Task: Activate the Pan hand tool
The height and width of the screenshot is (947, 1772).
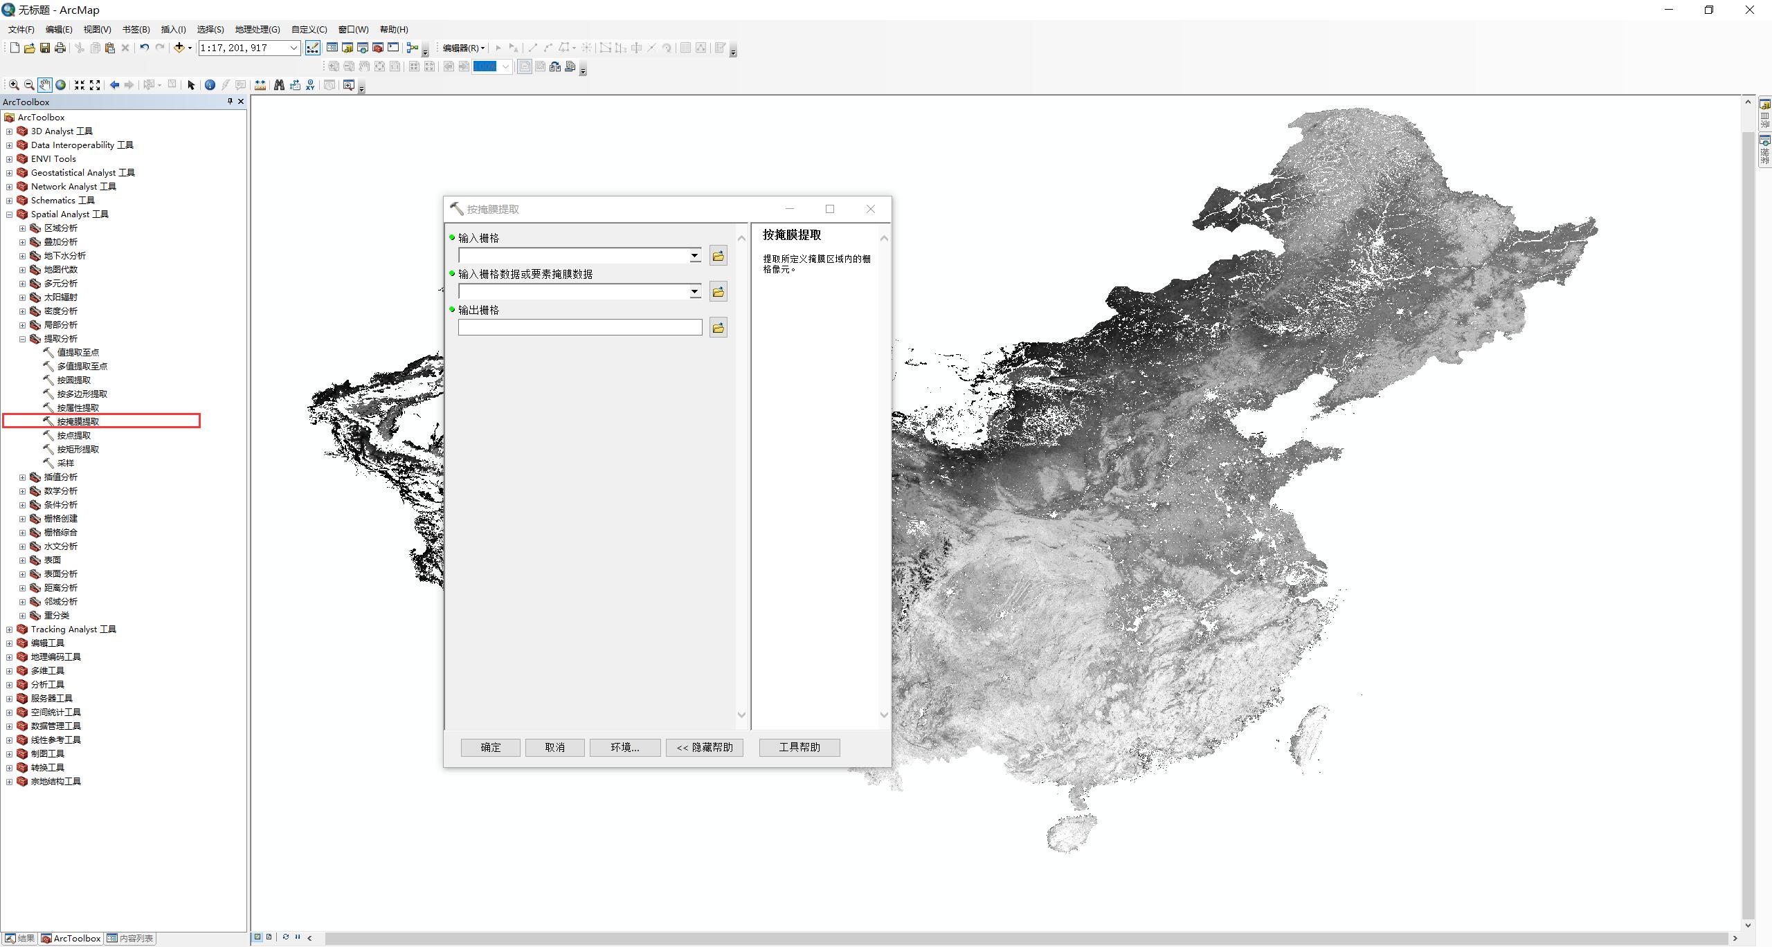Action: pos(44,85)
